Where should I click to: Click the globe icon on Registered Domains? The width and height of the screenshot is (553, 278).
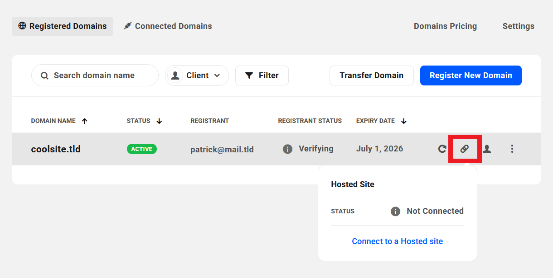pos(22,26)
